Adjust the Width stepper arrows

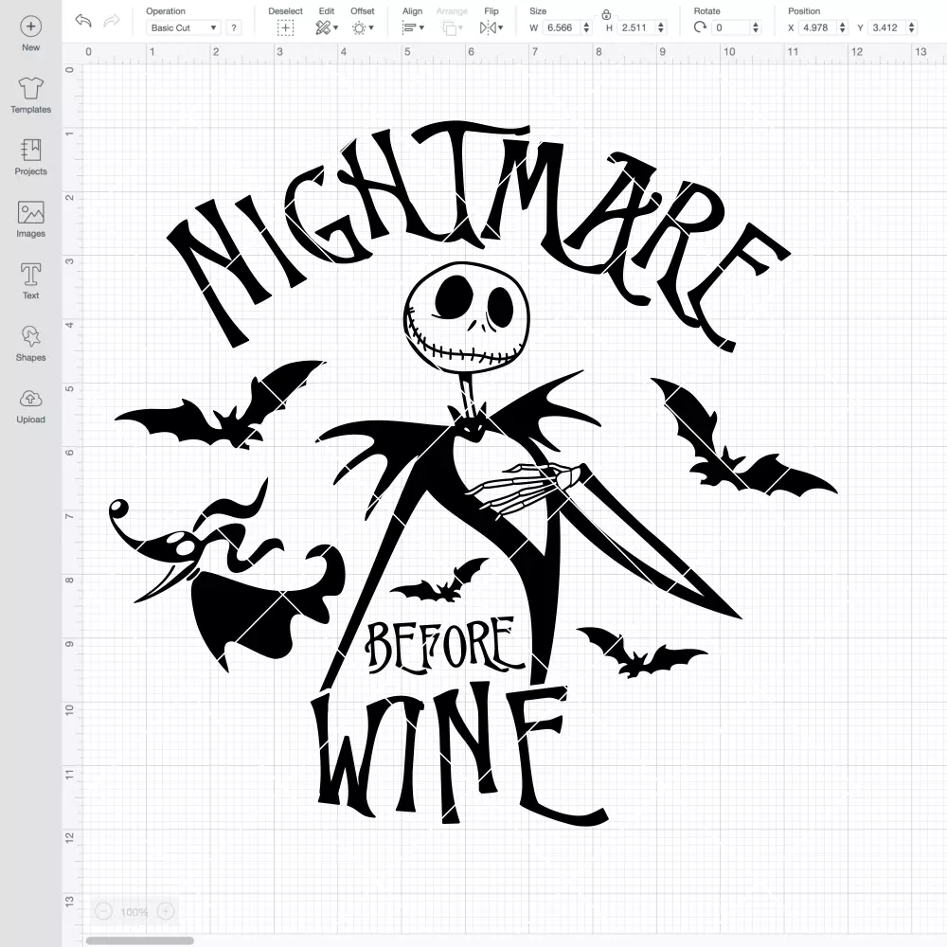[x=586, y=27]
